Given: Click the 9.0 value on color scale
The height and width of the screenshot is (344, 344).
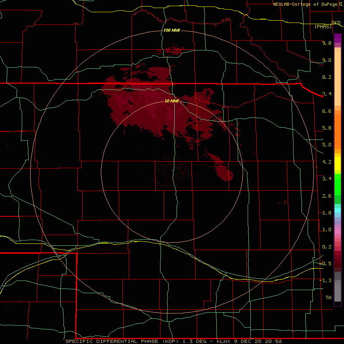Looking at the screenshot, I should point(327,60).
